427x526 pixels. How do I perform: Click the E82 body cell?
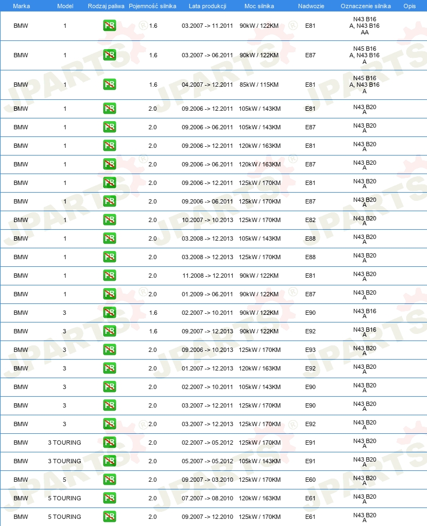(x=310, y=220)
